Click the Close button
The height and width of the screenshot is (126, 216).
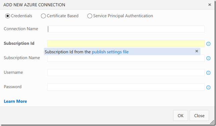coord(199,116)
